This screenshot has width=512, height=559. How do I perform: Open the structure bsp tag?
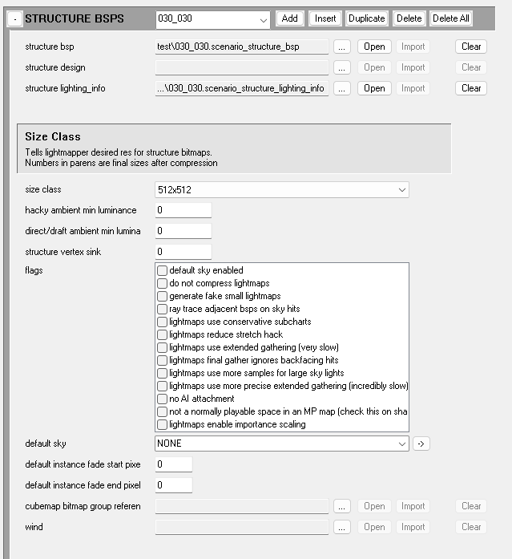(374, 47)
